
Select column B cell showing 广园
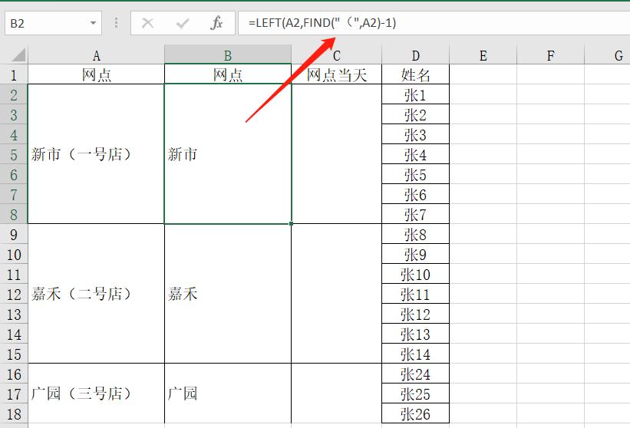[x=228, y=393]
